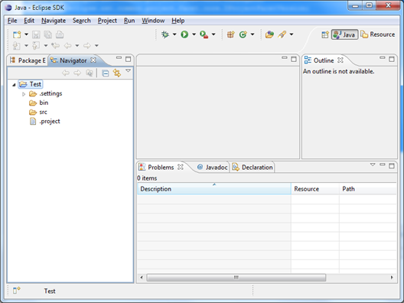Click the Save All toolbar icon
This screenshot has height=303, width=404.
[x=47, y=34]
